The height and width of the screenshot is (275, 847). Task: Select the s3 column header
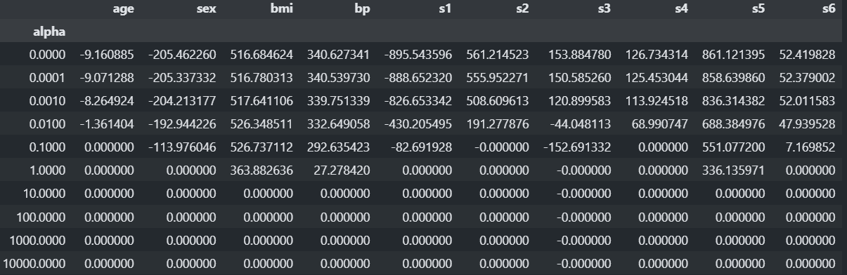click(x=604, y=9)
